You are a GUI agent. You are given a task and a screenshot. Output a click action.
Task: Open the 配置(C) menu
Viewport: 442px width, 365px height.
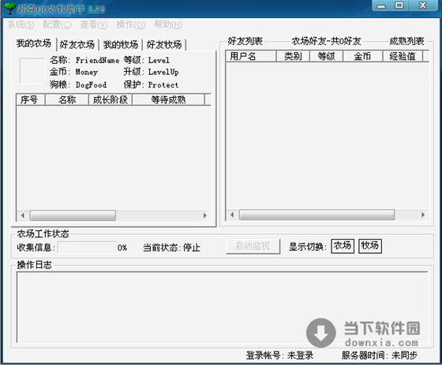point(57,24)
